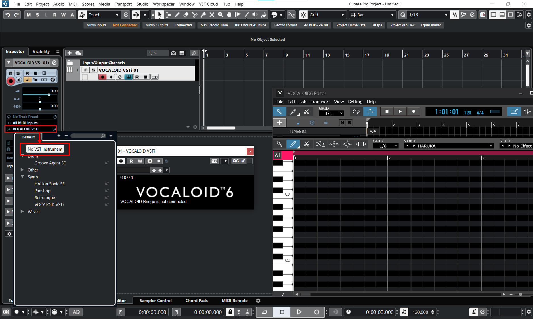
Task: Switch to the Chord Pads tab
Action: click(197, 301)
